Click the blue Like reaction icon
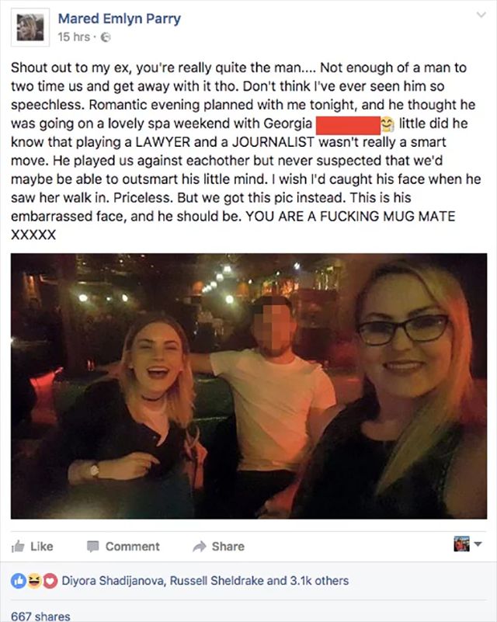497x622 pixels. (18, 581)
